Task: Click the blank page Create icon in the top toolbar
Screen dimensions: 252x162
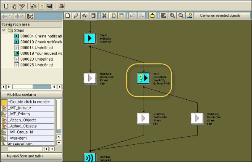Action: point(6,6)
